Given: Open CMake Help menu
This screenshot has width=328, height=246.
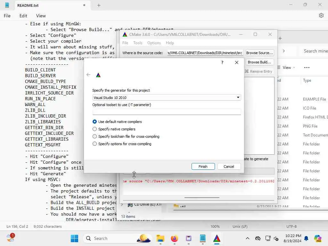Looking at the screenshot, I should [170, 43].
